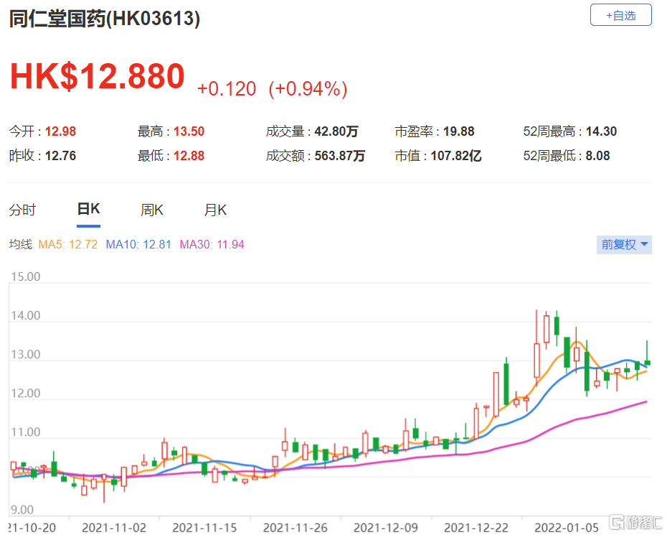Image resolution: width=667 pixels, height=535 pixels.
Task: Open the 周K weekly chart tab
Action: click(152, 210)
